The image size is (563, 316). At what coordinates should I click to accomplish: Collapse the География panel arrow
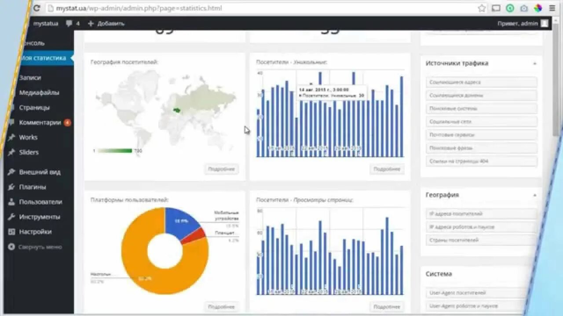(535, 195)
